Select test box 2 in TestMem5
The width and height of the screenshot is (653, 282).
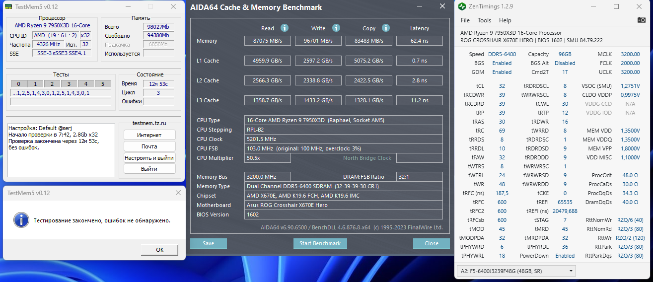click(x=52, y=83)
